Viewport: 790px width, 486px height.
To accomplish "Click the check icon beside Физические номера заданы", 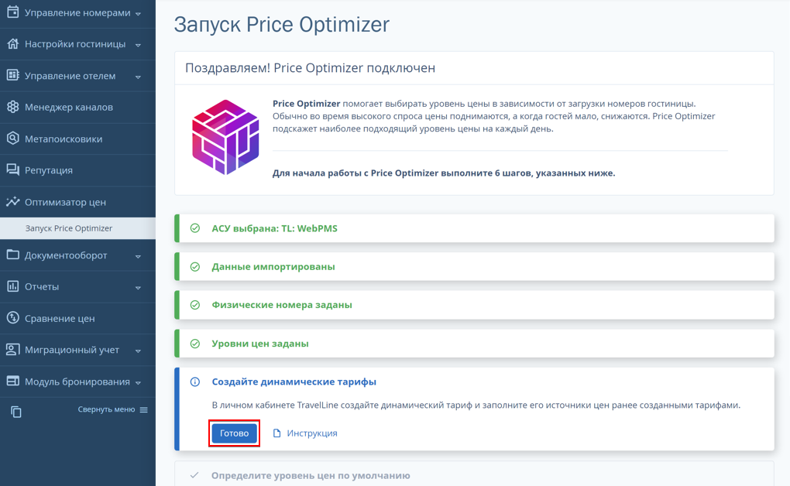I will (x=195, y=305).
